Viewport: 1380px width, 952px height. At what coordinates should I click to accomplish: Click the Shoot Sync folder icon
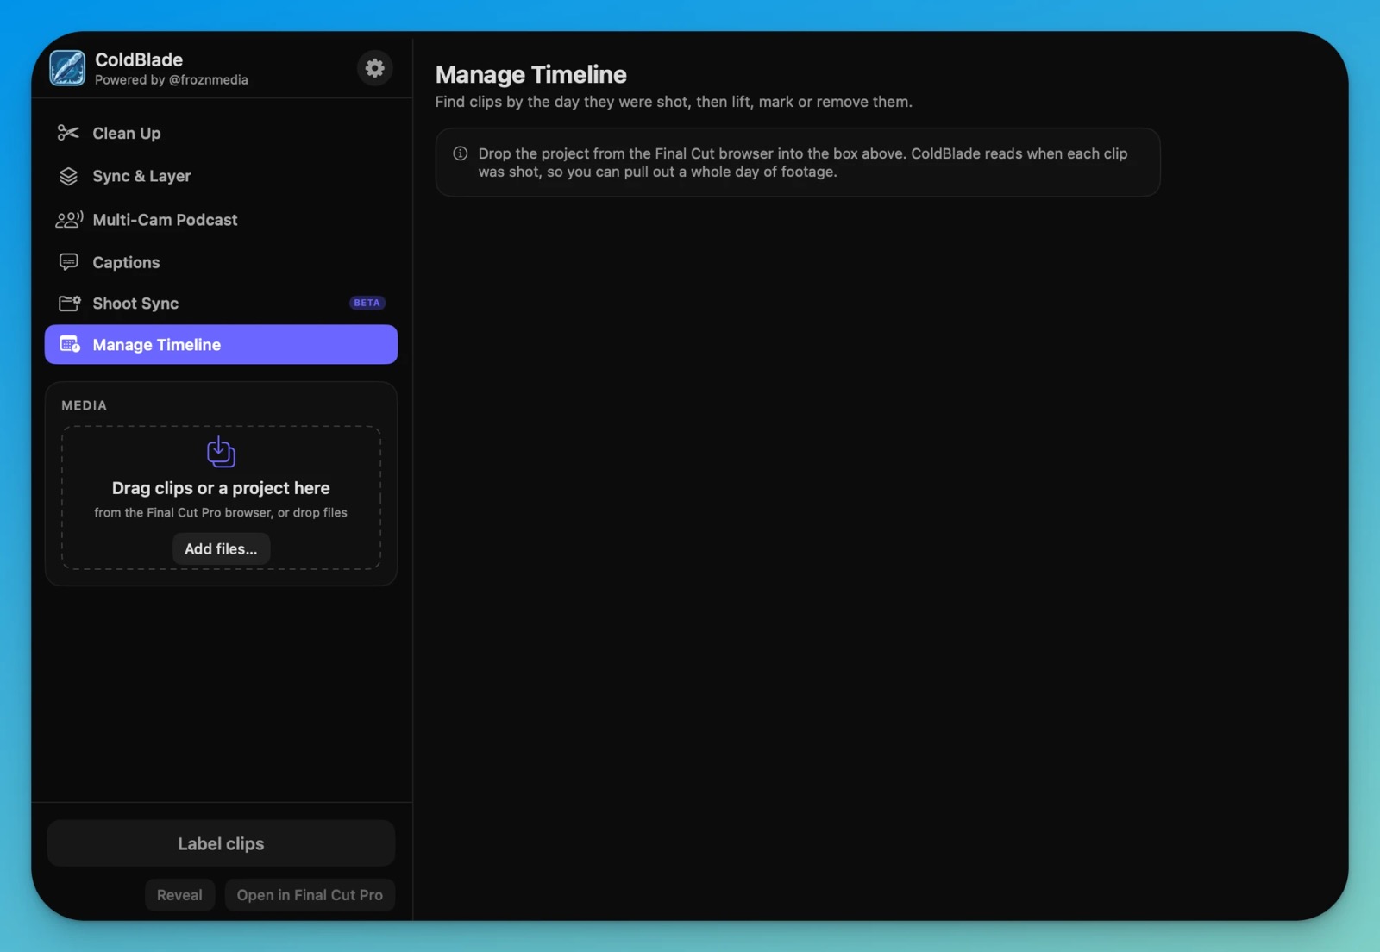click(x=69, y=304)
